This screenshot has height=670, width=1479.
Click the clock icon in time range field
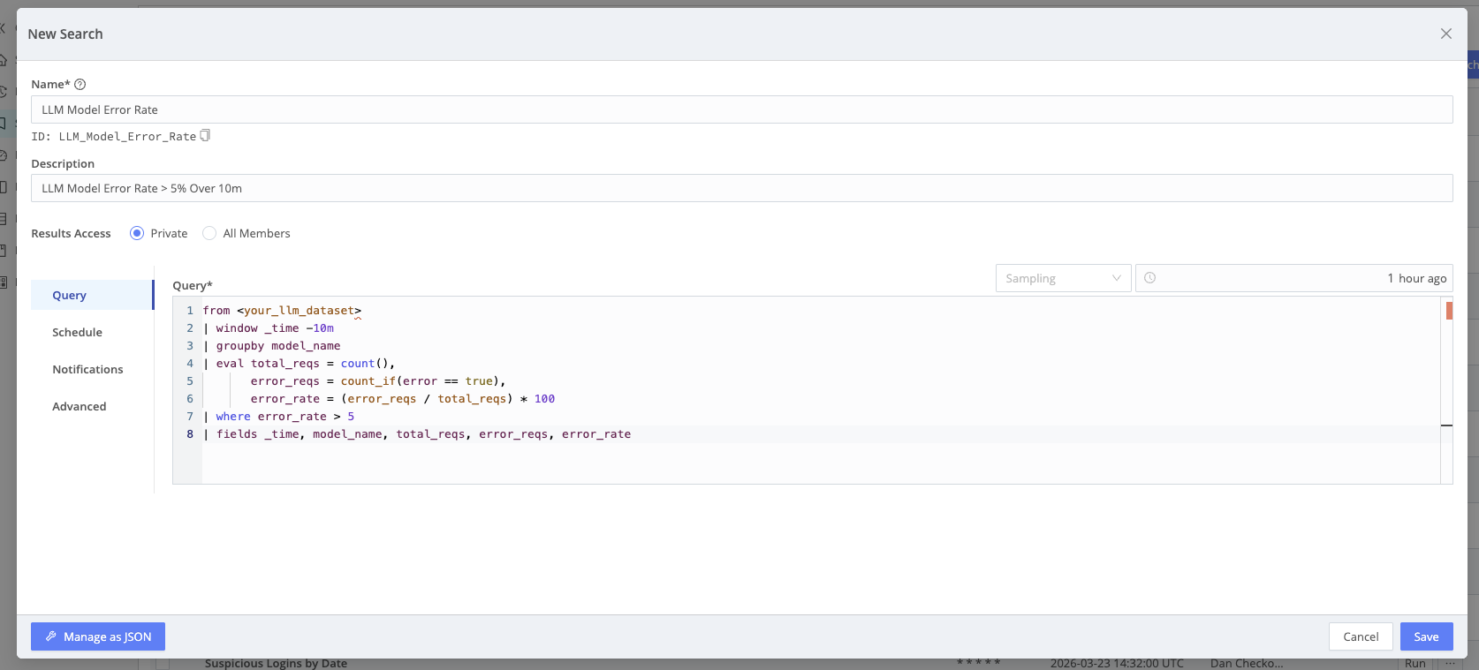(1149, 278)
